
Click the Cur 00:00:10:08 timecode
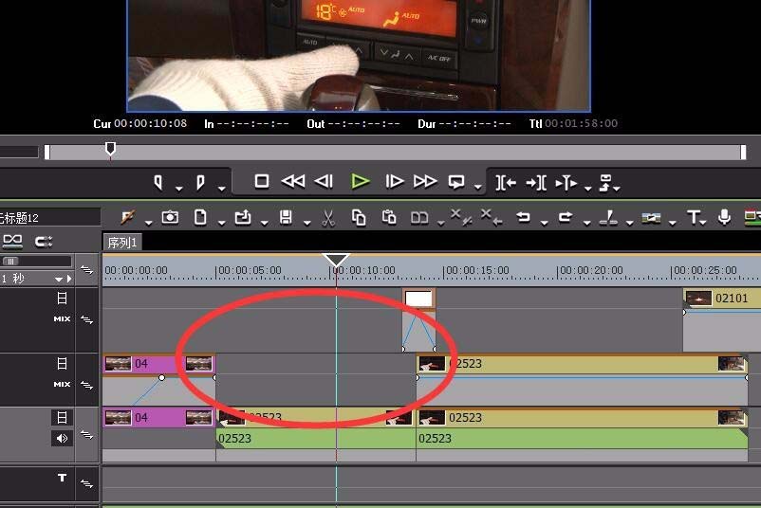(140, 123)
